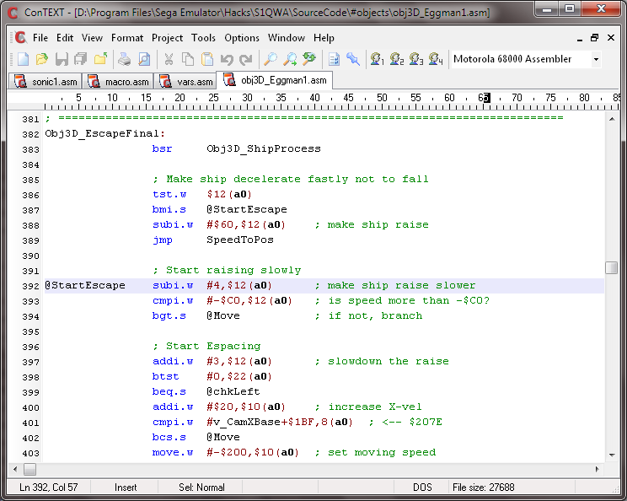627x501 pixels.
Task: Click the Print icon in toolbar
Action: click(x=124, y=59)
